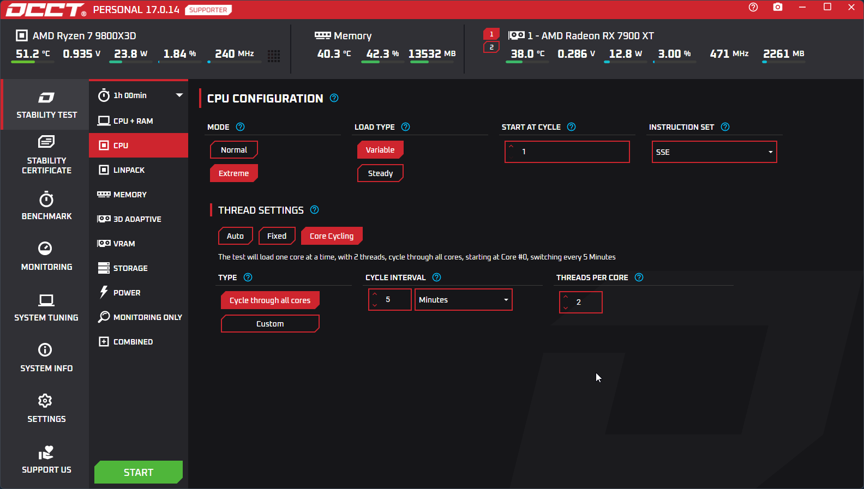Click the Stability Certificate icon
The width and height of the screenshot is (864, 489).
pos(46,142)
